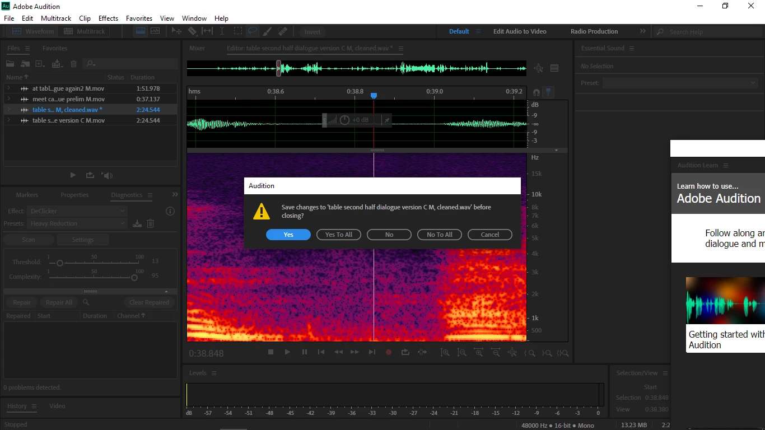Screen dimensions: 765x430
Task: Click Move Playhead to Previous button
Action: pos(321,352)
